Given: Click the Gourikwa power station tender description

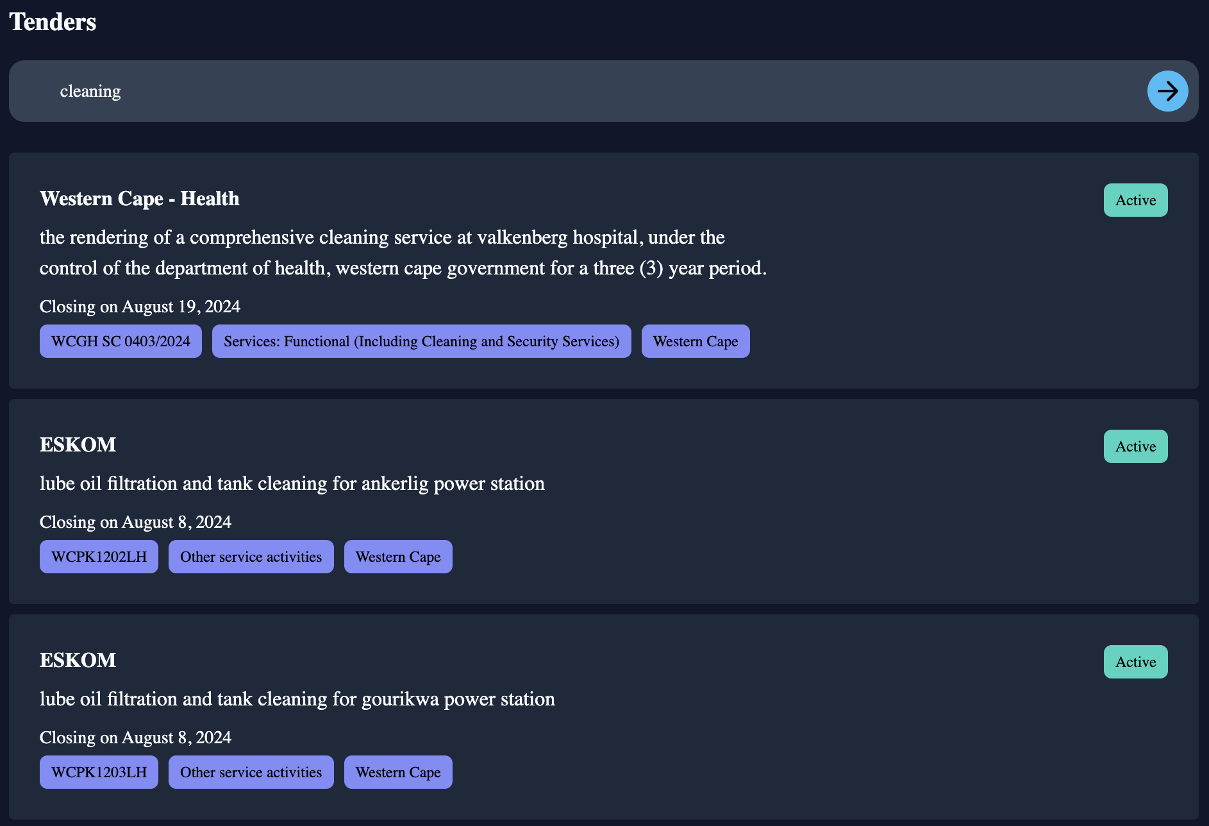Looking at the screenshot, I should coord(297,699).
